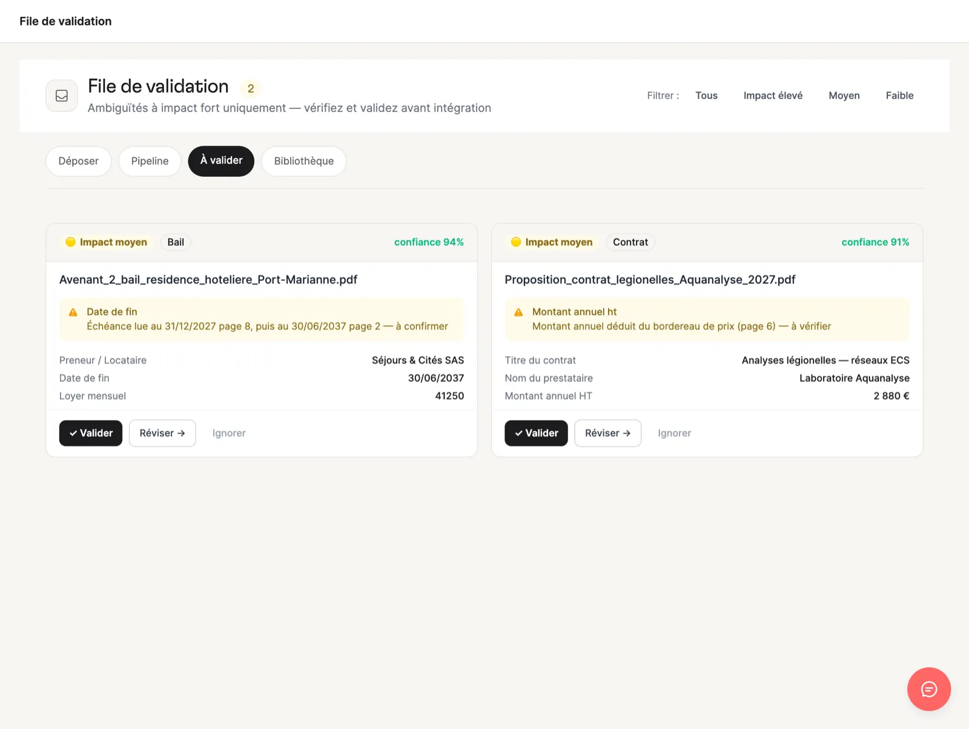Viewport: 969px width, 729px height.
Task: Ignore the Aquanalyse contract proposal
Action: click(x=675, y=433)
